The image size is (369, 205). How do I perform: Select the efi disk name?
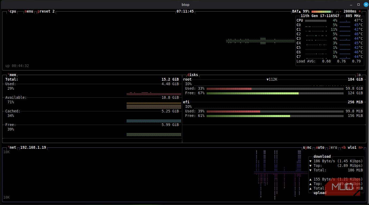click(186, 102)
